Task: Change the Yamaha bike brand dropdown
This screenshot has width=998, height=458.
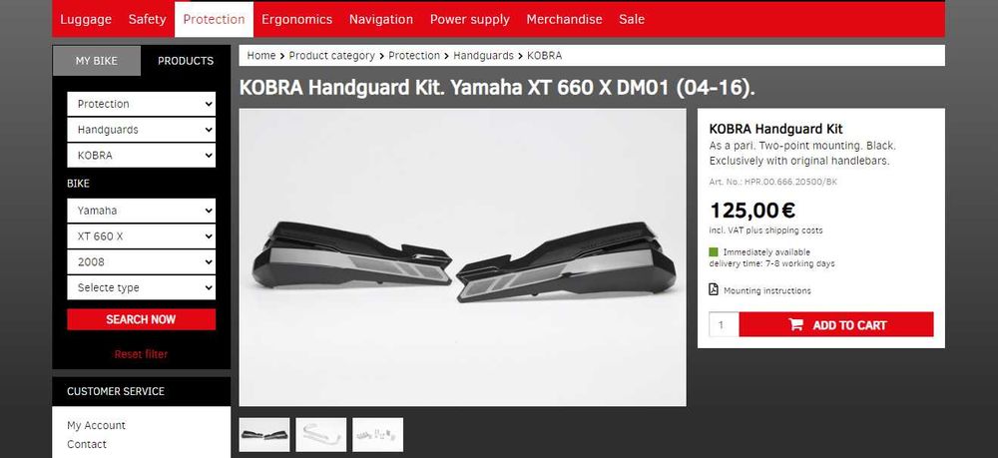Action: click(142, 211)
